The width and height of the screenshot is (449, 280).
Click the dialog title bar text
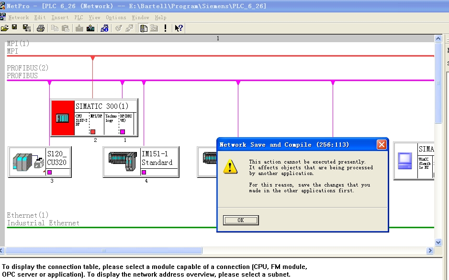point(284,145)
